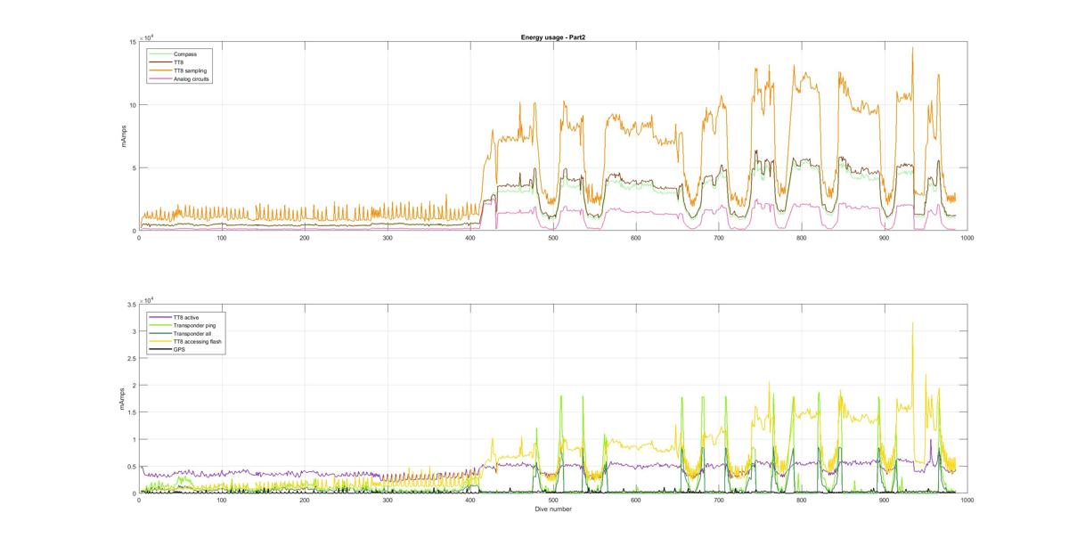Click the pink line sample beside Analog circuits

160,78
